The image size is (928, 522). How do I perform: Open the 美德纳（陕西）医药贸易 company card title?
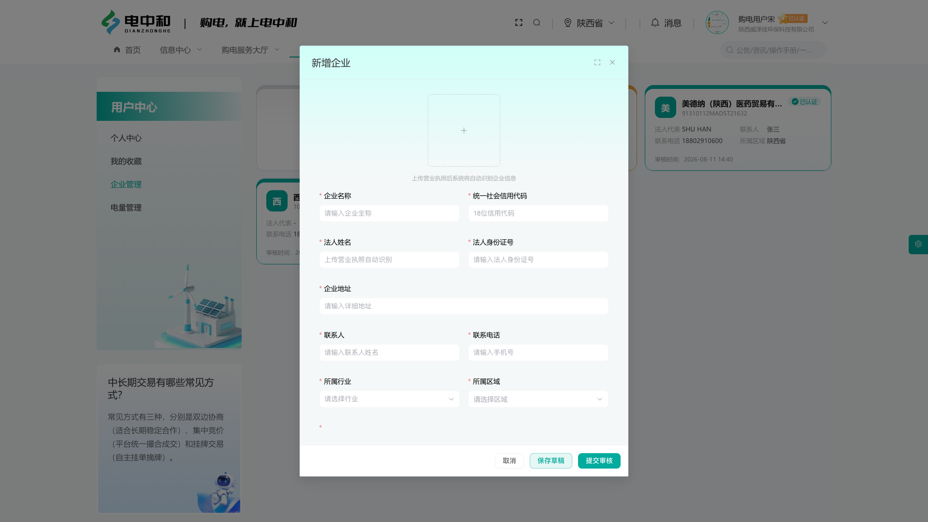click(732, 103)
